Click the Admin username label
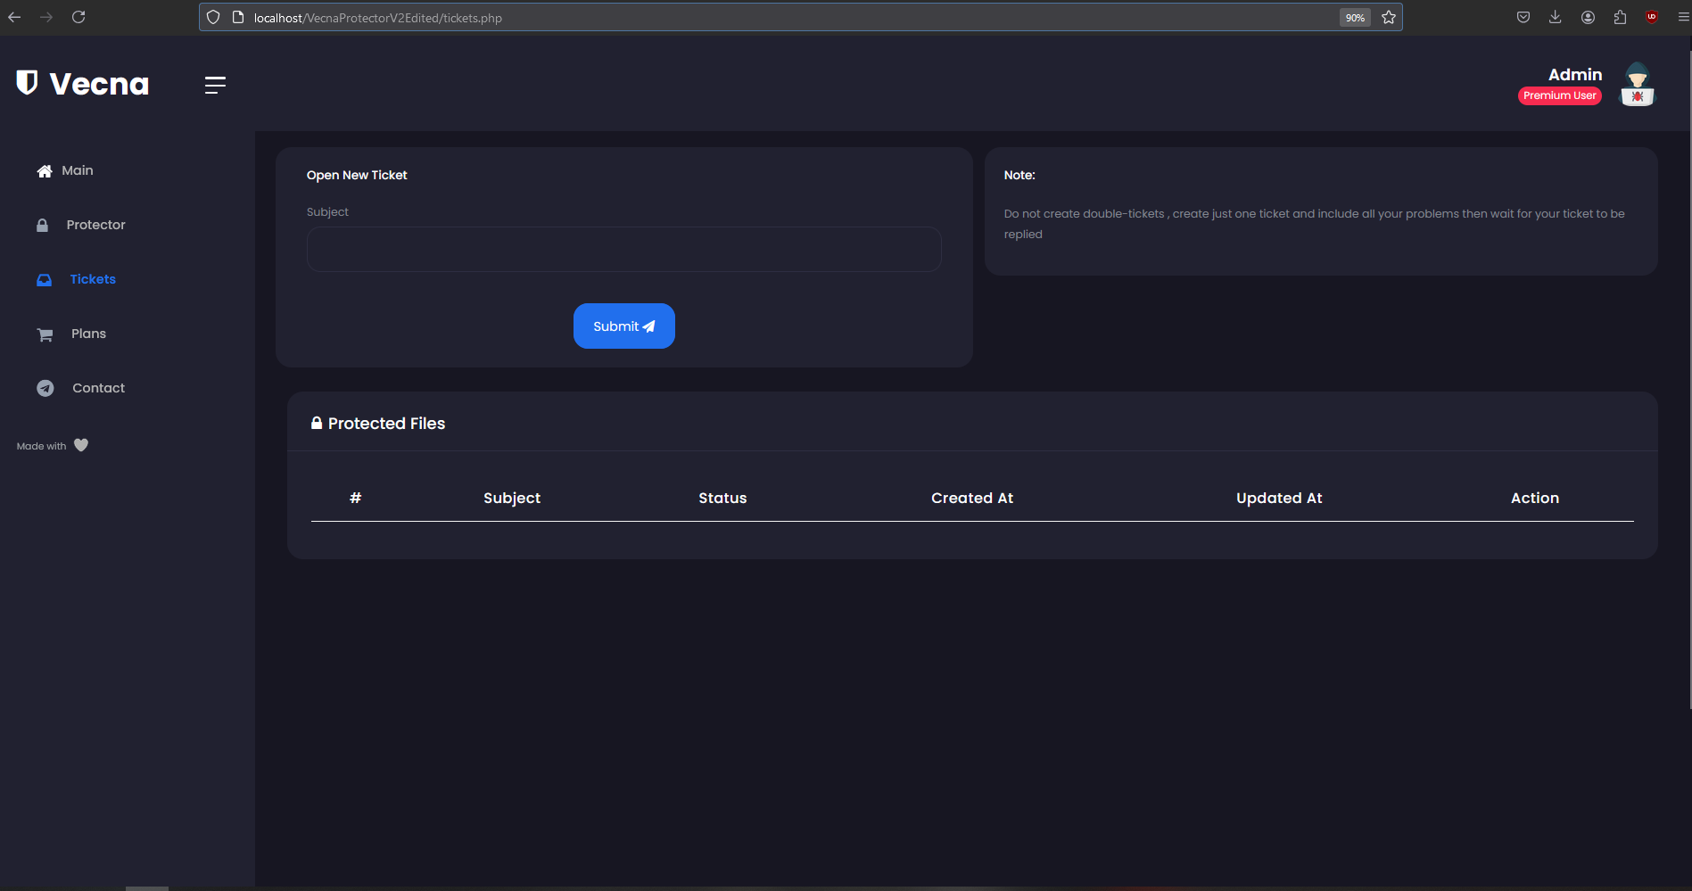 (x=1575, y=75)
